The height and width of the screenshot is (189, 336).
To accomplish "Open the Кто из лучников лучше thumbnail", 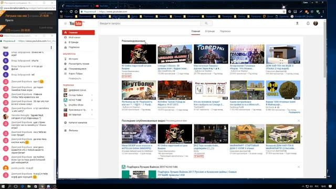I will pos(211,90).
